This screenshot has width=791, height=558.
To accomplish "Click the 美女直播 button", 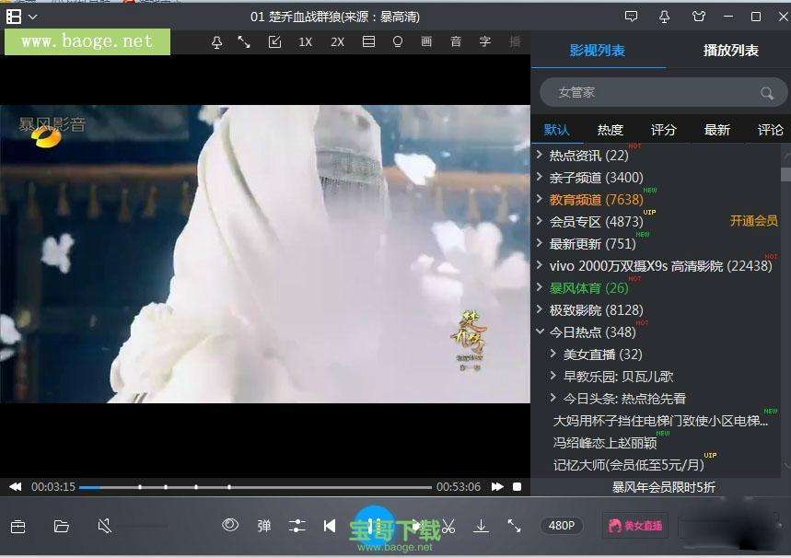I will (635, 526).
